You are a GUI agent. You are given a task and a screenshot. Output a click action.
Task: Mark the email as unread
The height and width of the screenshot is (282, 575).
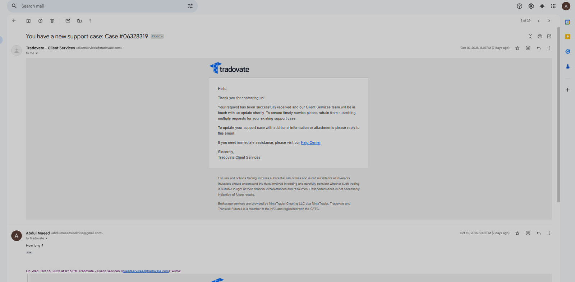(x=68, y=21)
